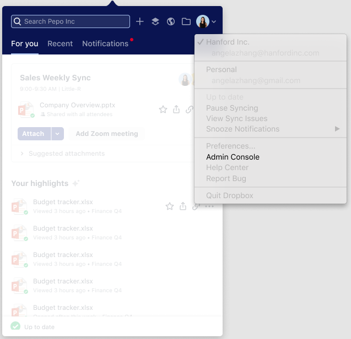Click Up to date status in menu
The width and height of the screenshot is (351, 339).
click(225, 97)
